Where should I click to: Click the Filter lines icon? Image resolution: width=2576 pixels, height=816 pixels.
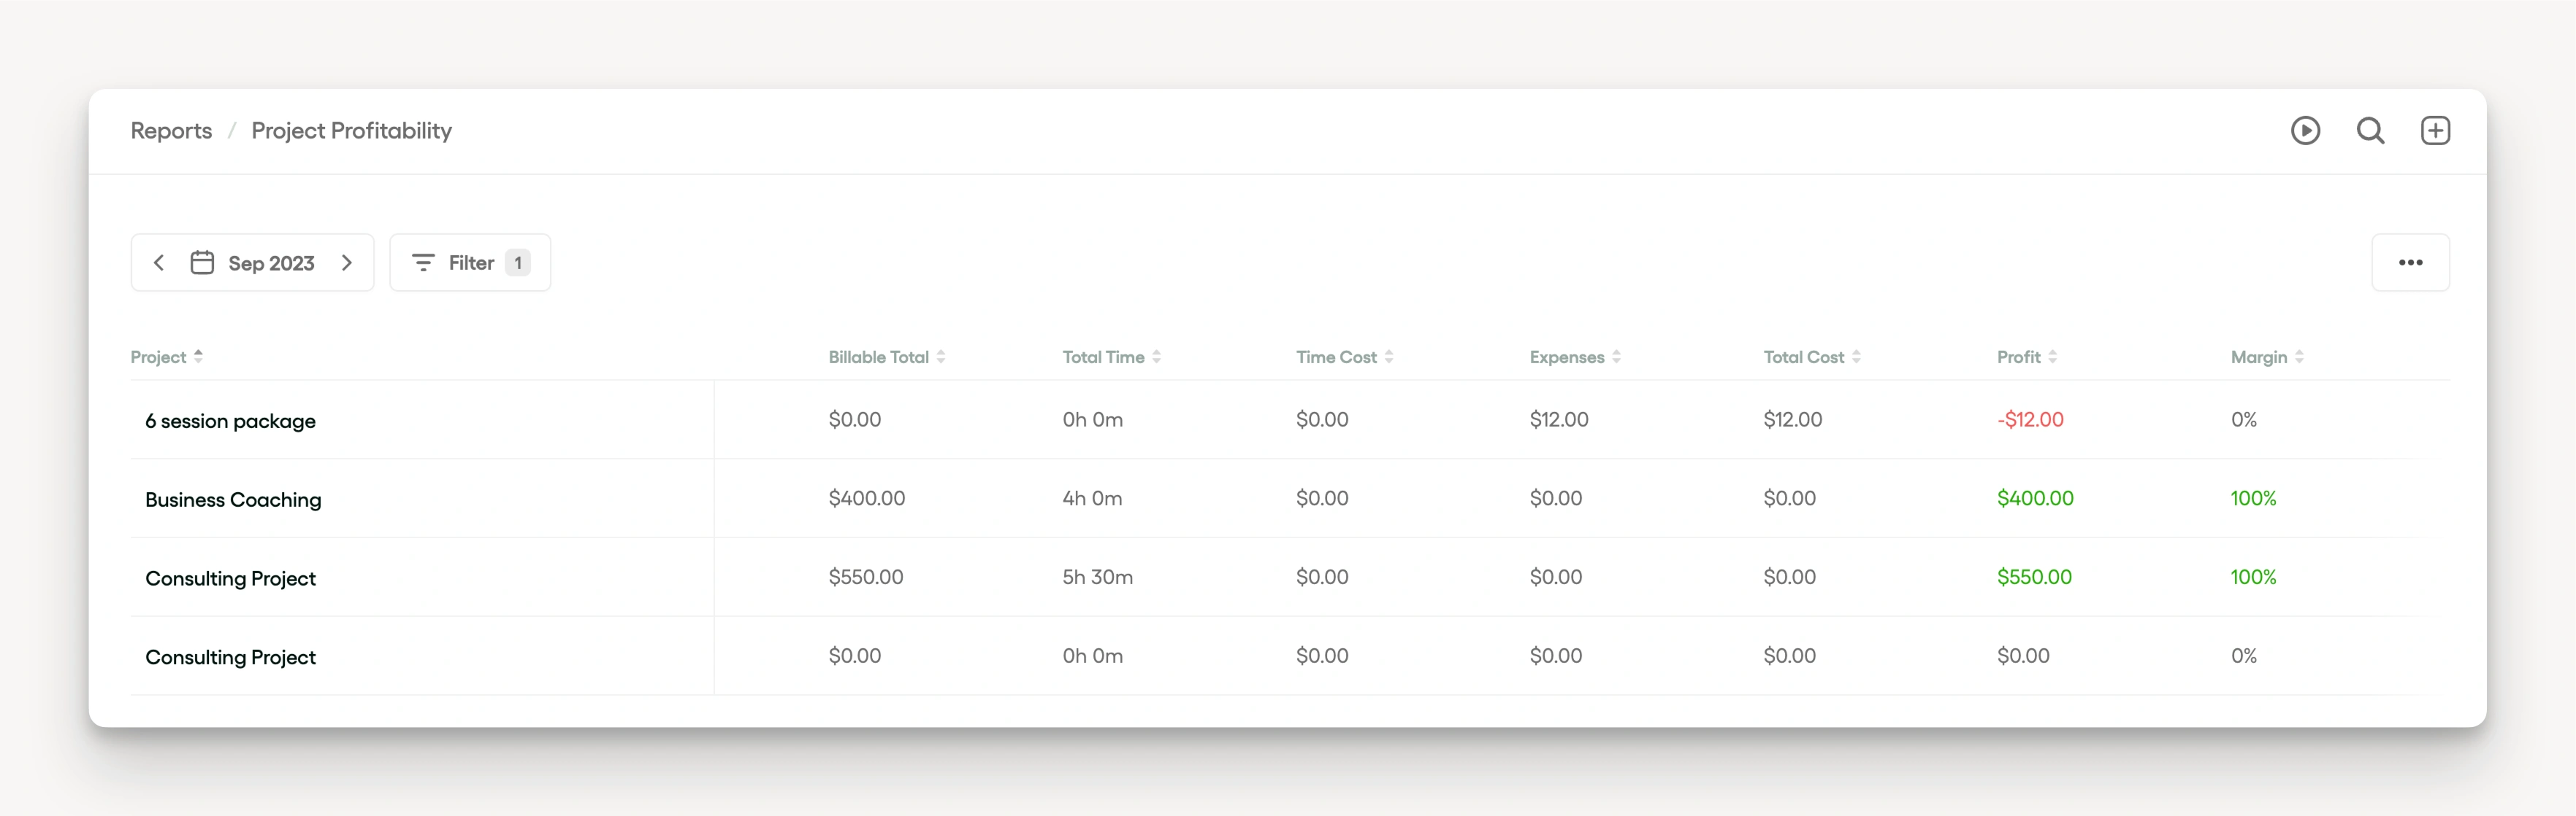pos(423,263)
